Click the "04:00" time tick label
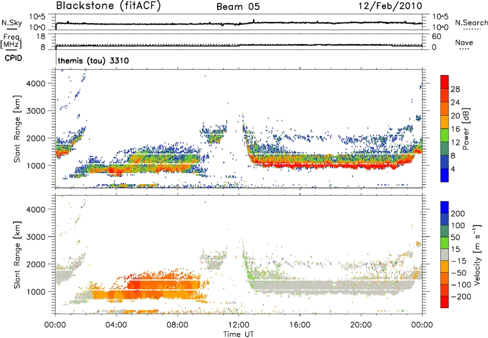488x338 pixels. (x=116, y=325)
